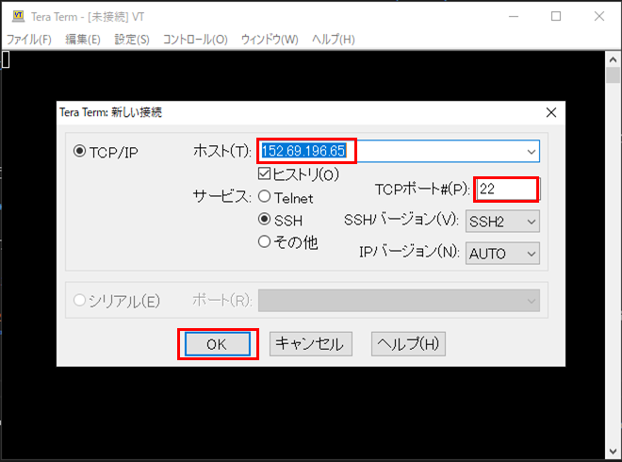
Task: Open the 設定(S) menu
Action: click(132, 40)
